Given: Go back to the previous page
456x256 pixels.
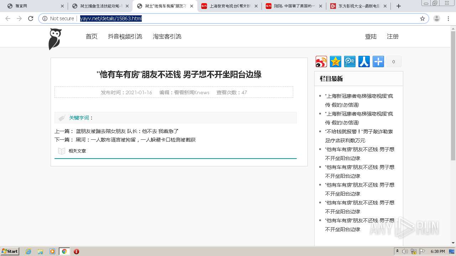Looking at the screenshot, I should 8,18.
